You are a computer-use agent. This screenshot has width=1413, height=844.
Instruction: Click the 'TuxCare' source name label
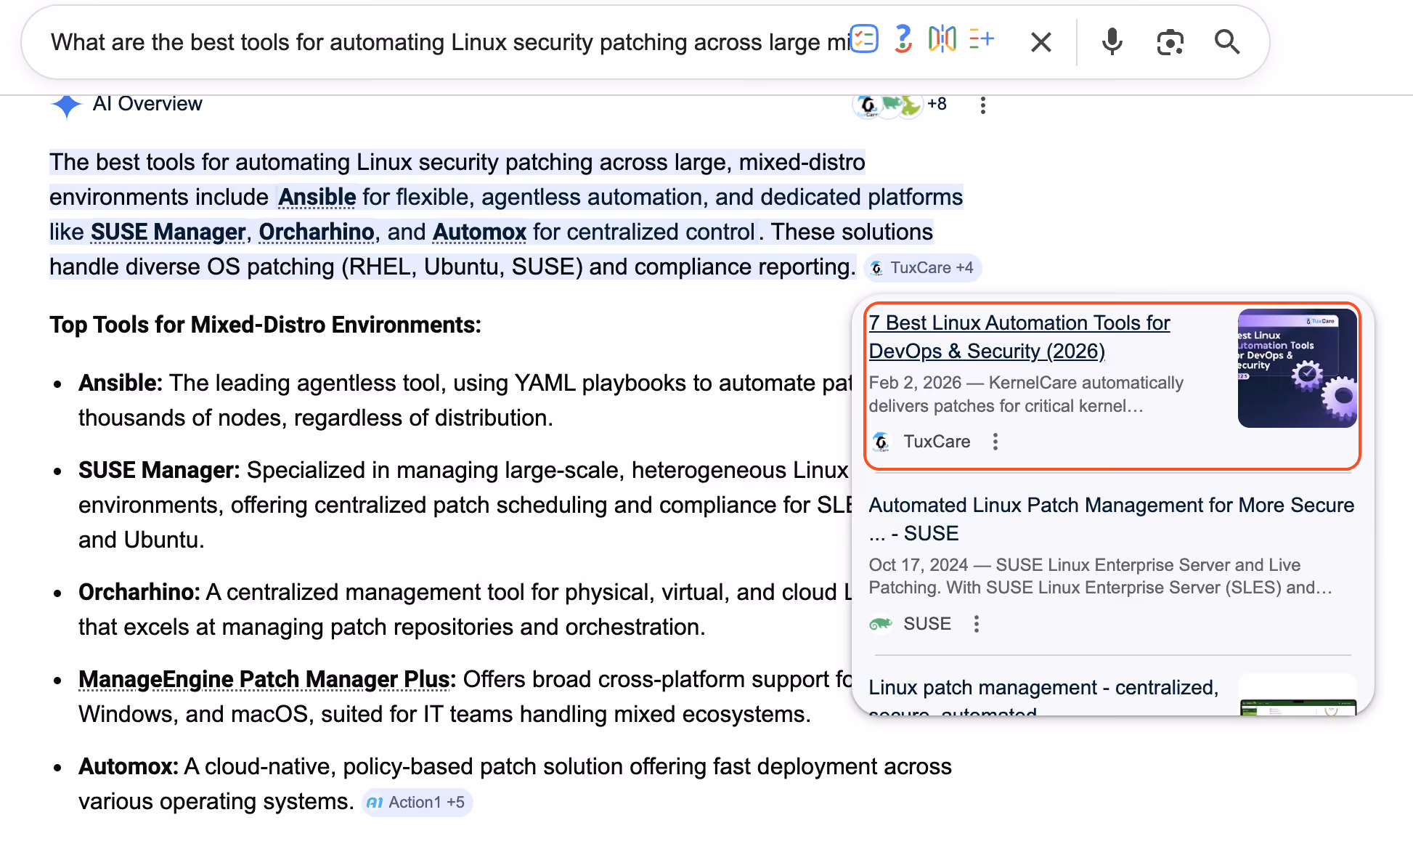(x=937, y=442)
